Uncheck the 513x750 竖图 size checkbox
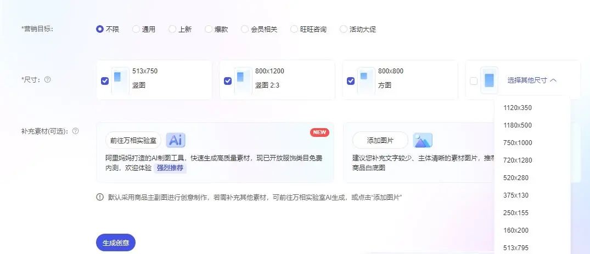The width and height of the screenshot is (590, 254). pos(105,80)
